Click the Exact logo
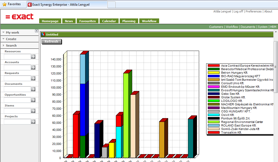Screen dimensions: 278x162 click(x=19, y=17)
